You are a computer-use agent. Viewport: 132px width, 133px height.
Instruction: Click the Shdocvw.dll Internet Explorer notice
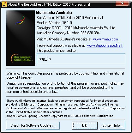tap(65, 106)
